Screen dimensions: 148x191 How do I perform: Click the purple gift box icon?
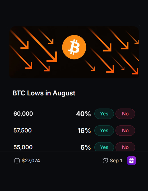(131, 160)
